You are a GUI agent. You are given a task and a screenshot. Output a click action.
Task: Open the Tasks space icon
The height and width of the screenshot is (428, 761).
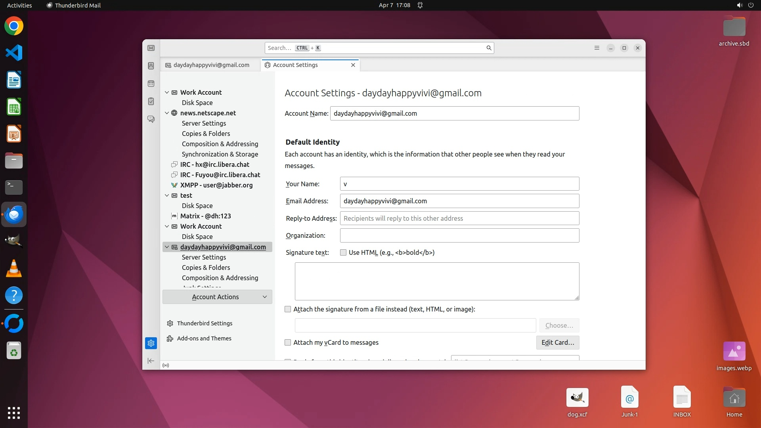(151, 101)
